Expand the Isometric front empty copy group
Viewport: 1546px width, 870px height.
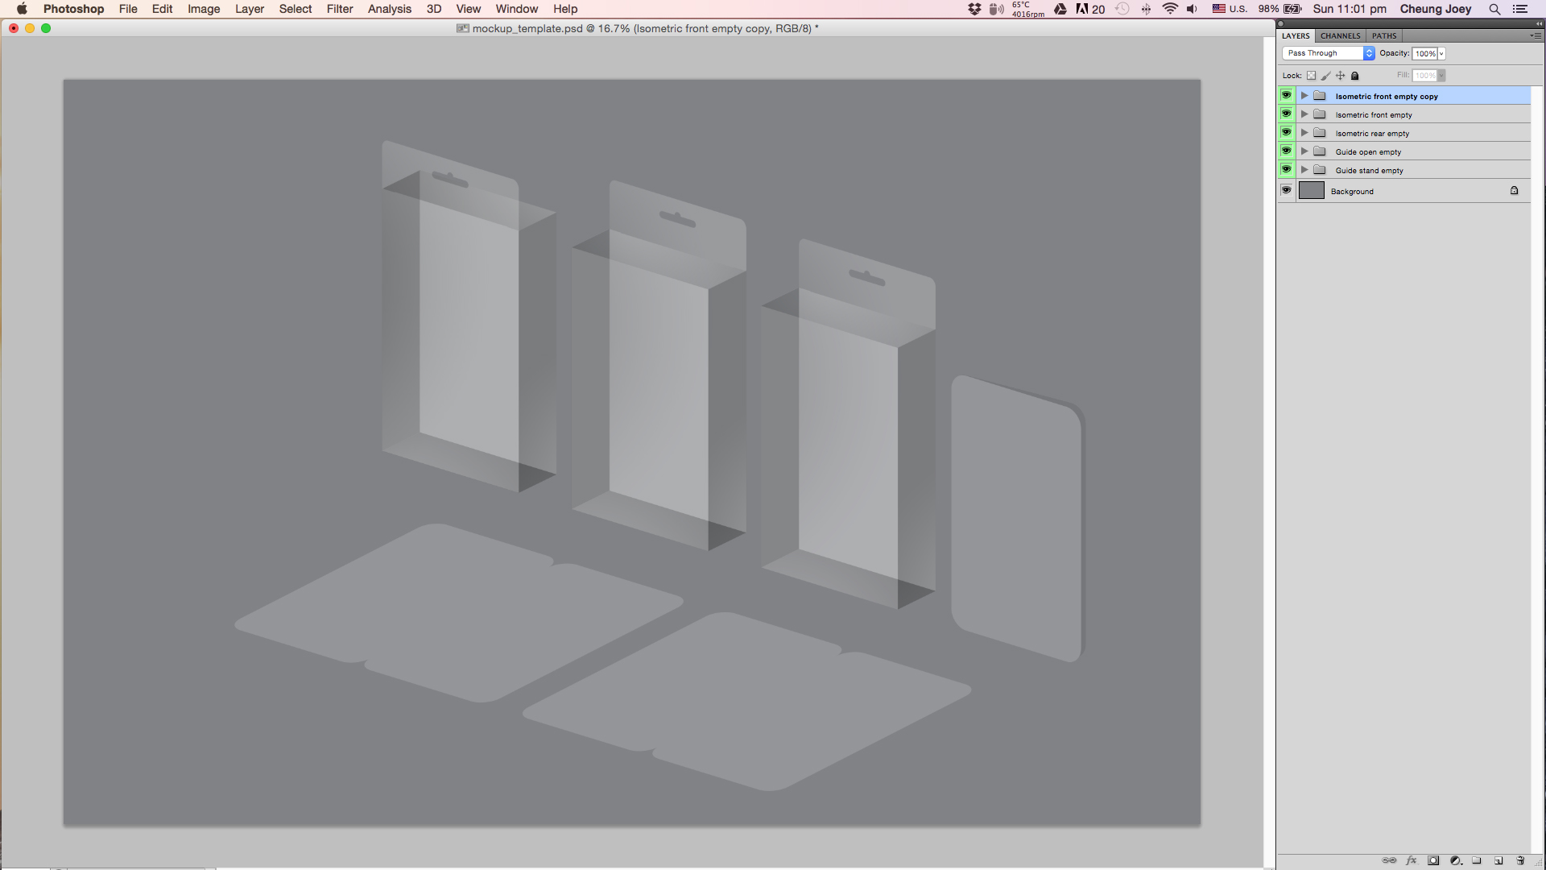tap(1304, 96)
